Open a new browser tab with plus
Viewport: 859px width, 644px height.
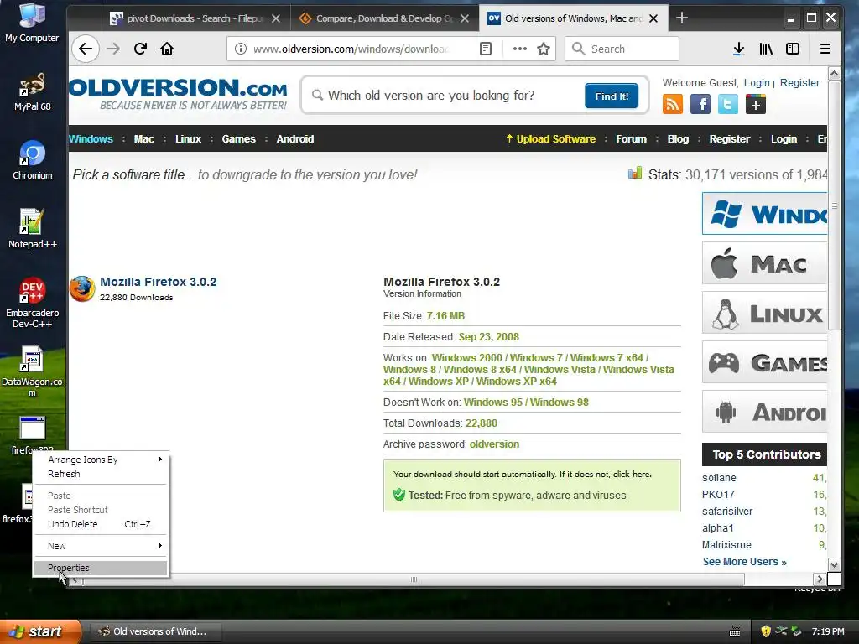coord(681,18)
